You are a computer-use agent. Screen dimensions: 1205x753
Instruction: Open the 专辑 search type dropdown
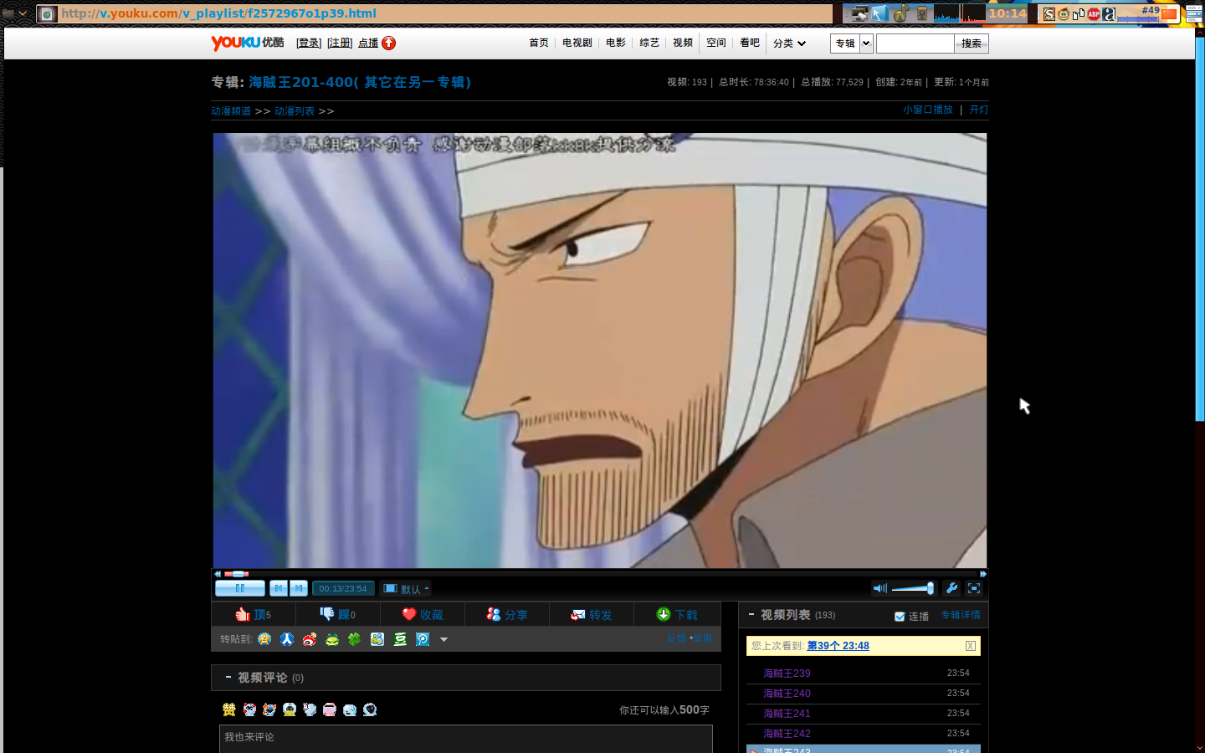tap(852, 44)
